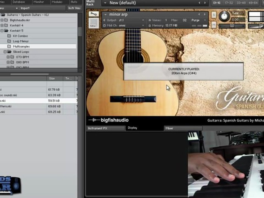Click the pan slider below Tune knob
Screen dimensions: 264x198
tap(232, 26)
